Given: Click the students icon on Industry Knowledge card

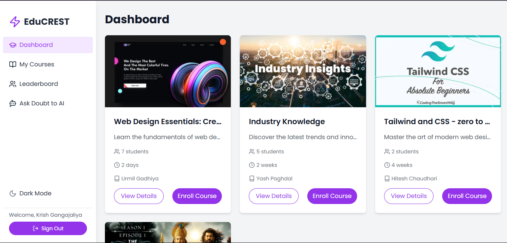Looking at the screenshot, I should [x=252, y=151].
